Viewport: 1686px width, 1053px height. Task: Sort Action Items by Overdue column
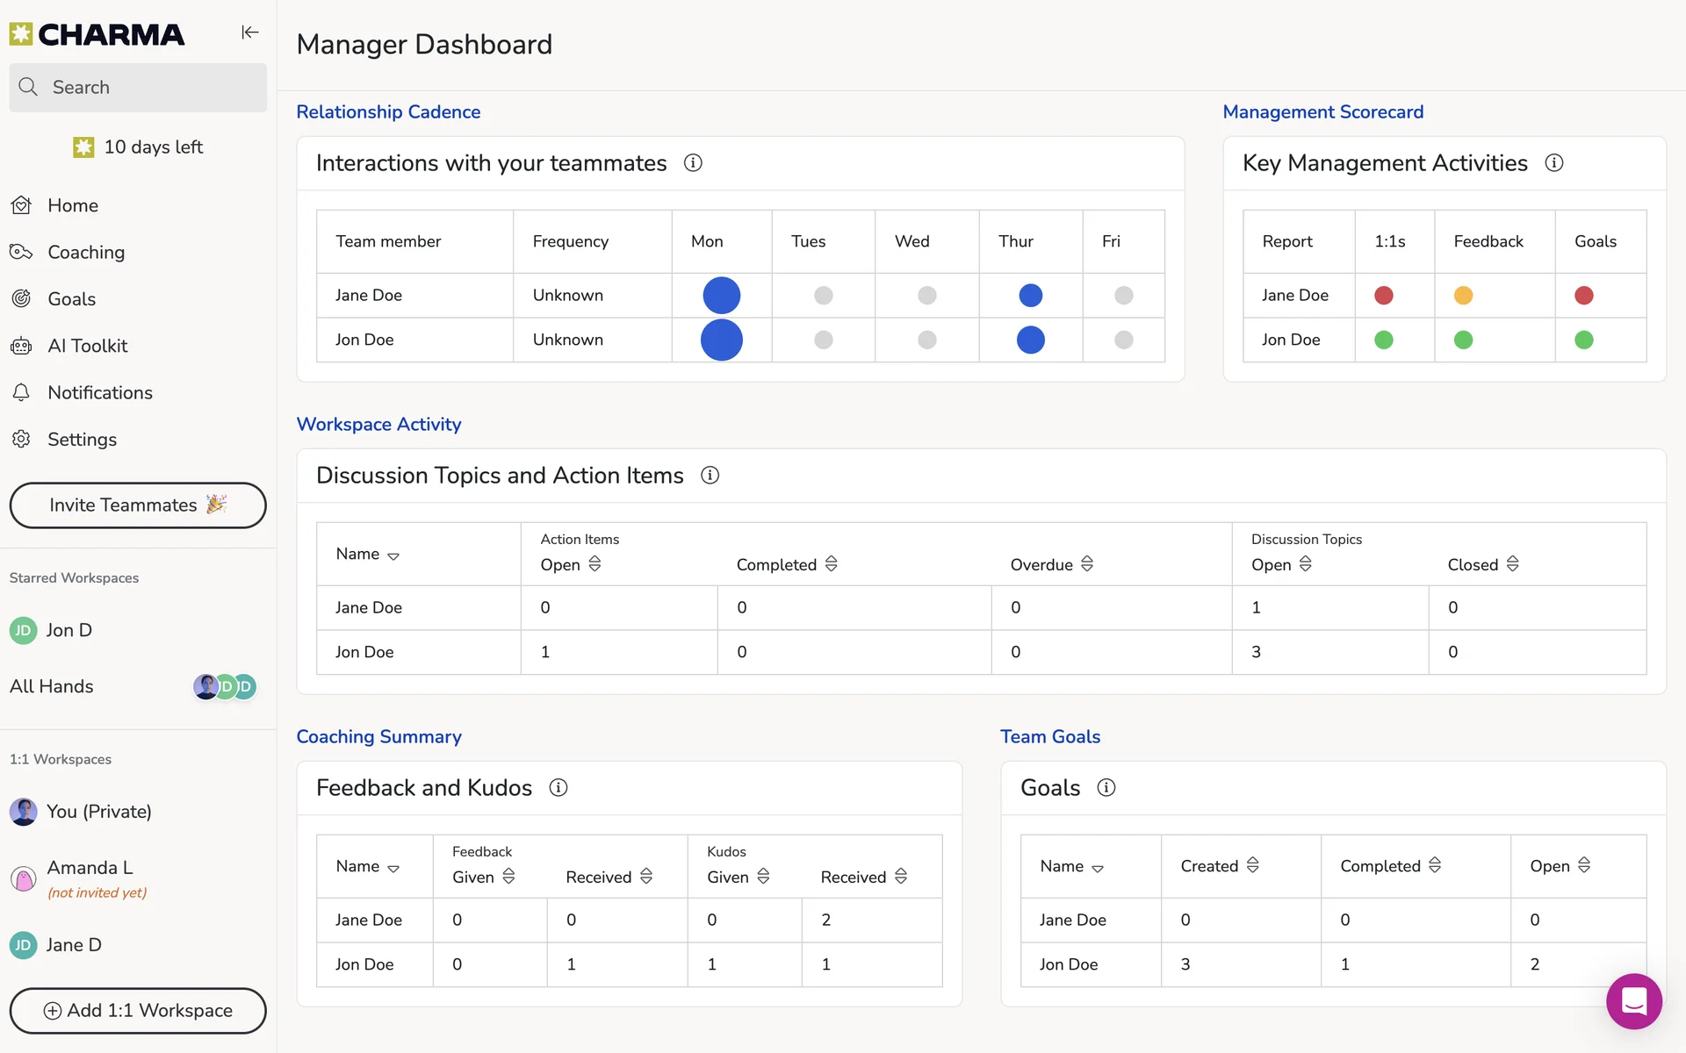(1087, 564)
